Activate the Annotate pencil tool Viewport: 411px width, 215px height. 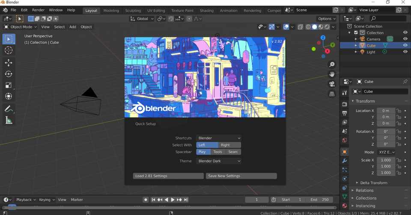pos(9,109)
